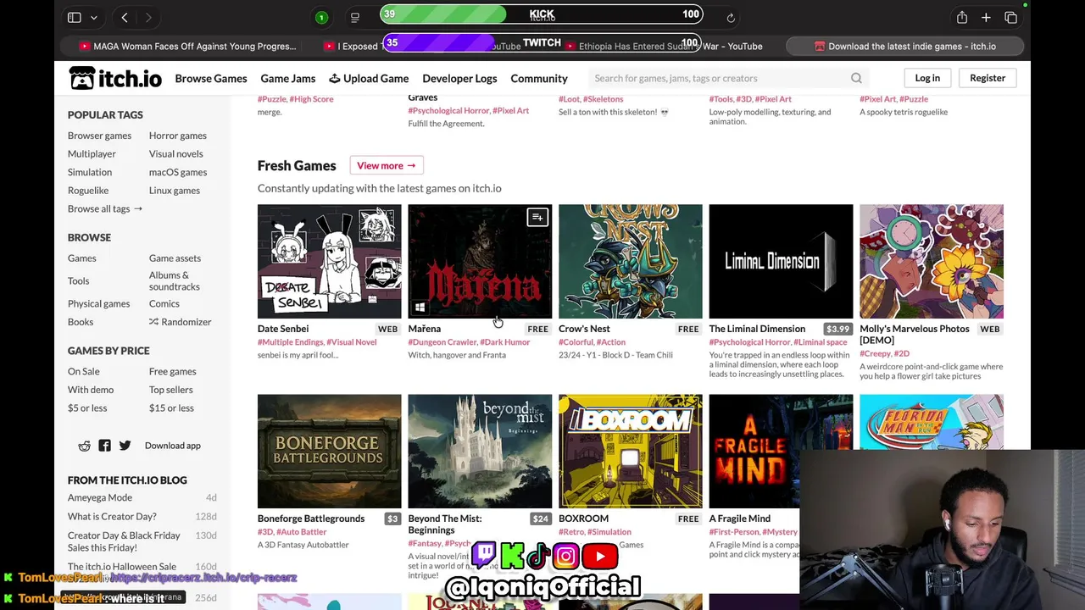Open What is Creator Day? blog post
The width and height of the screenshot is (1085, 610).
[x=112, y=516]
